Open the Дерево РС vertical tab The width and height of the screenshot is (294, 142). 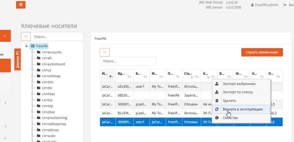click(18, 59)
